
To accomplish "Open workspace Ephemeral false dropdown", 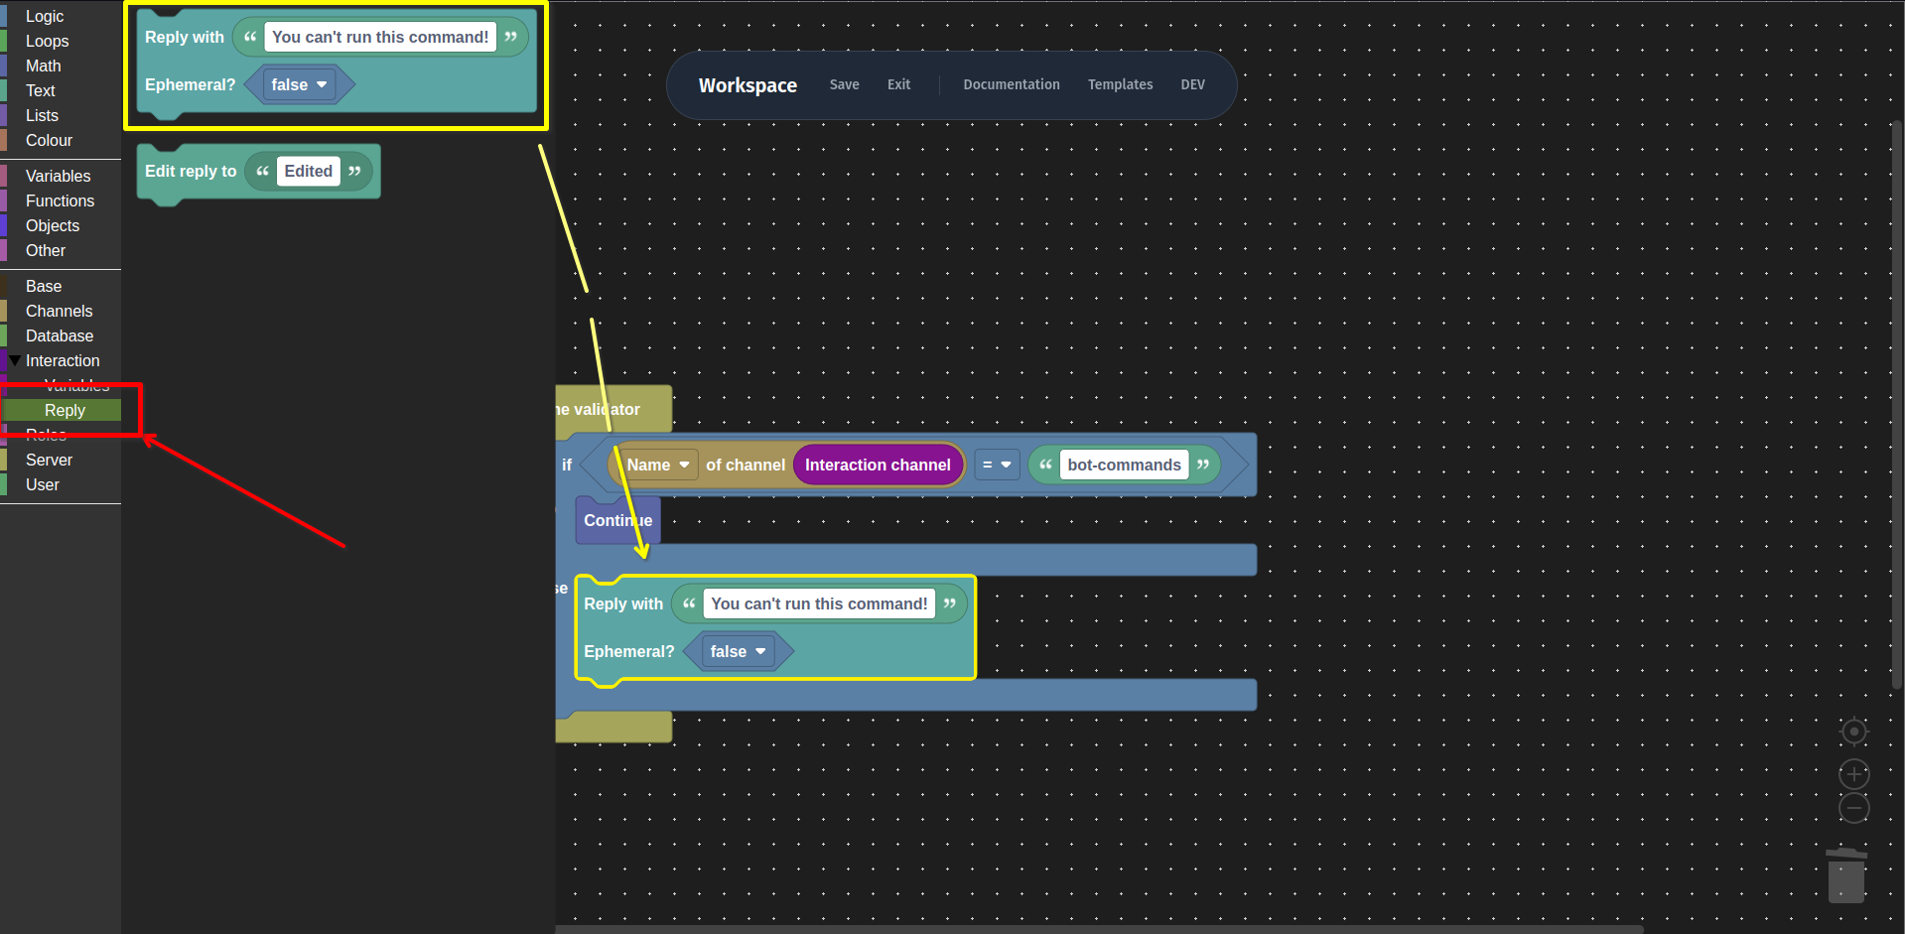I will click(x=738, y=651).
